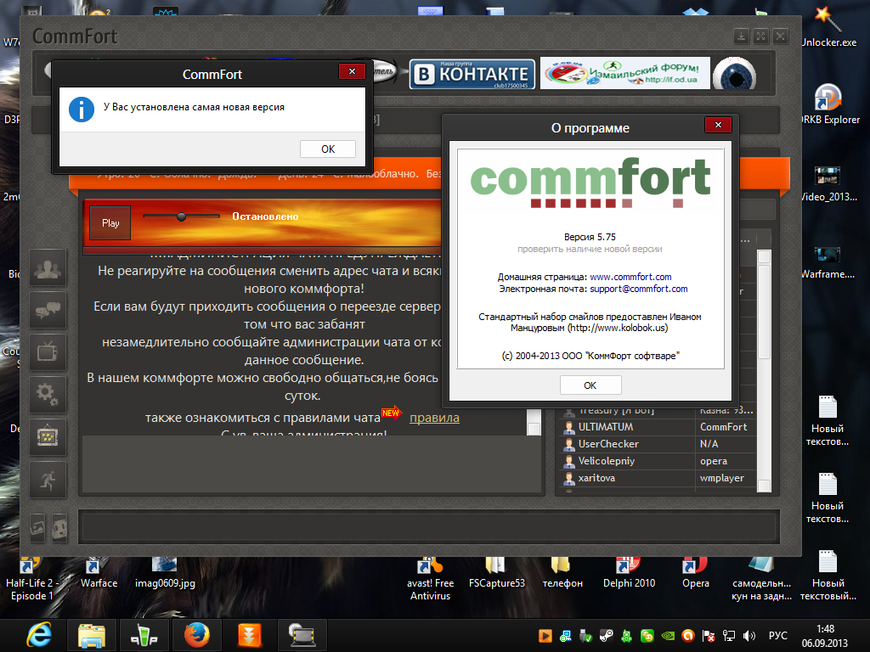Screen dimensions: 870x652
Task: Insert a smiley using the emoticon icon
Action: tap(59, 527)
